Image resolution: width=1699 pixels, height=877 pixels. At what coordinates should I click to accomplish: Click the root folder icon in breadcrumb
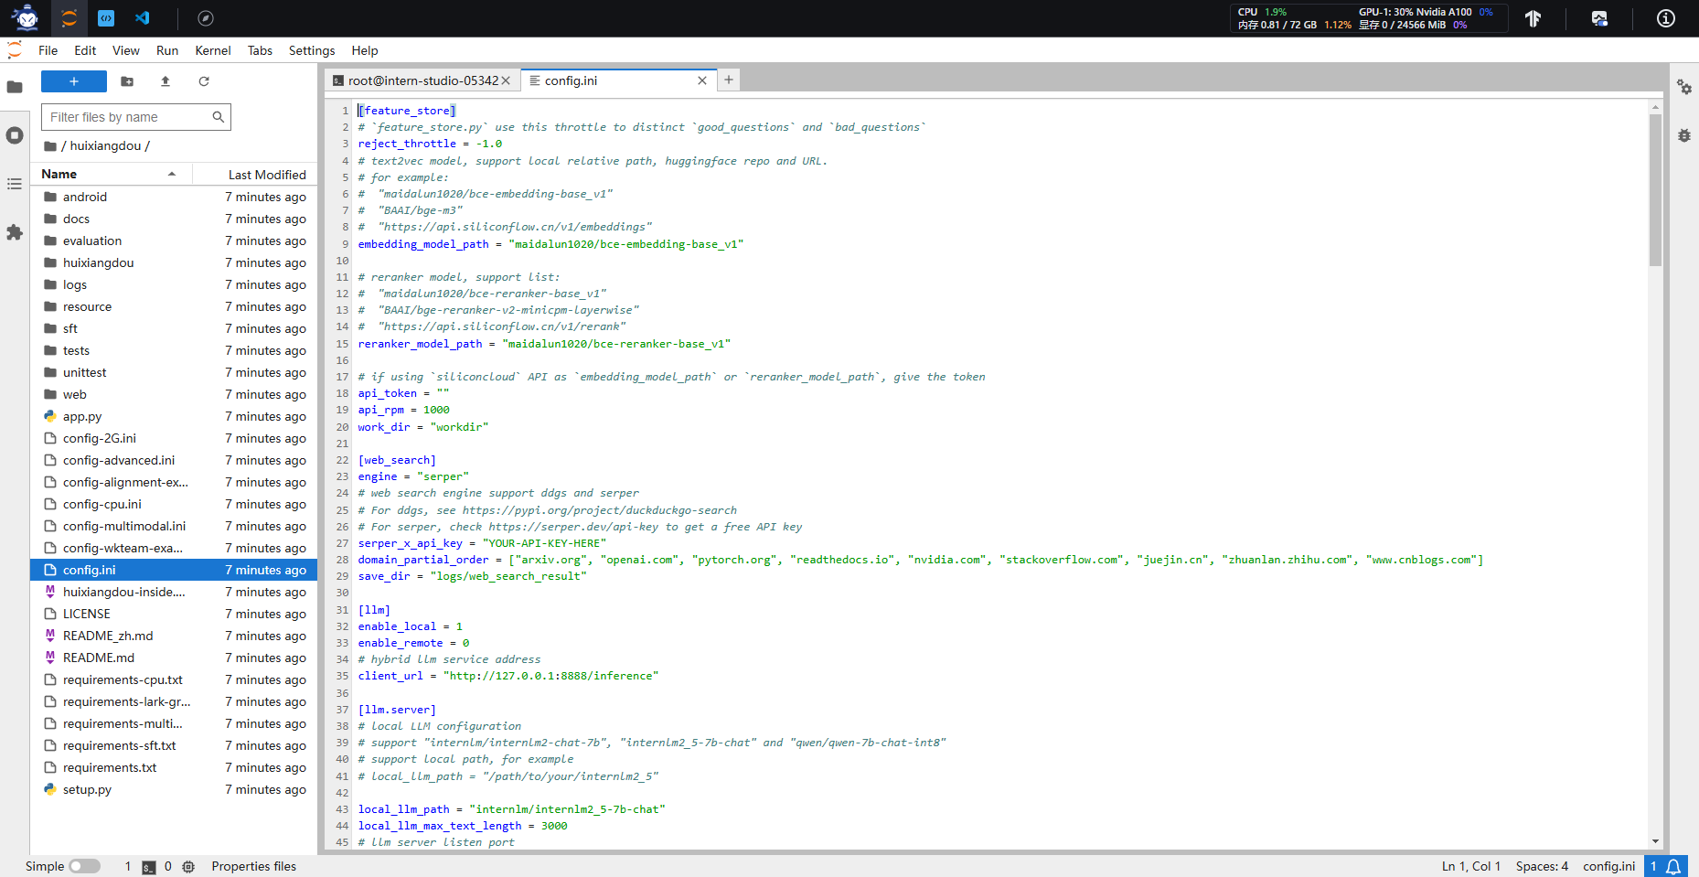[x=50, y=146]
